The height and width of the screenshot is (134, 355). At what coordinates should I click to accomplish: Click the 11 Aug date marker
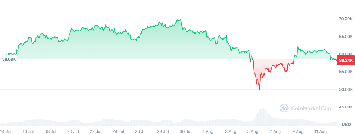coord(320,131)
